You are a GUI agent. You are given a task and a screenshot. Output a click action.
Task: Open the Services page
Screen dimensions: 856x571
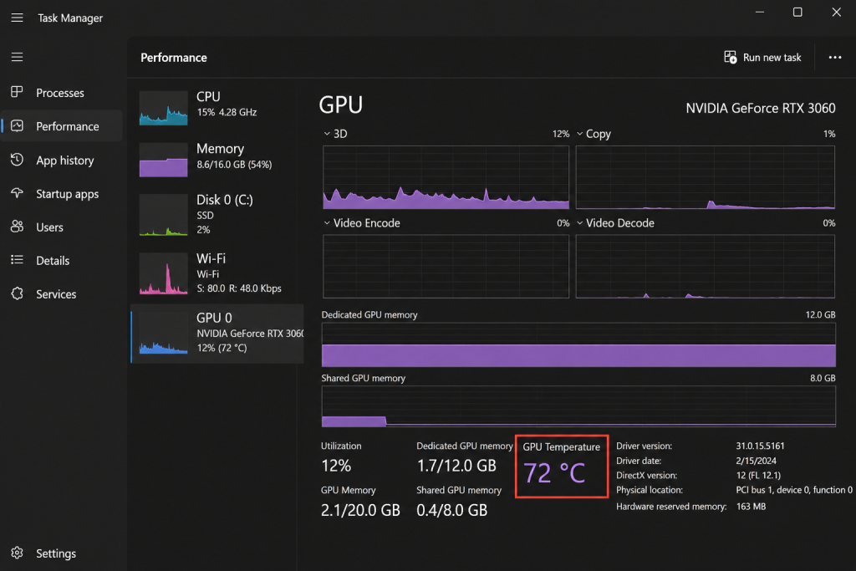61,293
